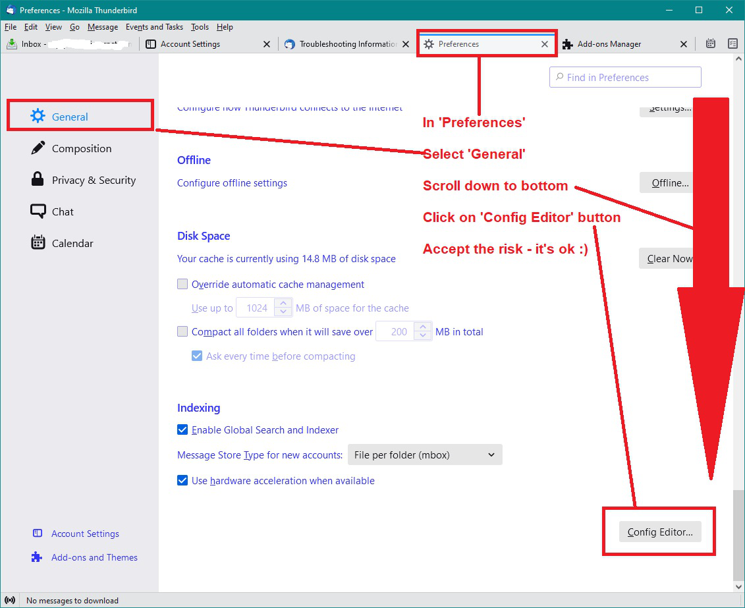Open Account Settings link in sidebar

point(85,534)
